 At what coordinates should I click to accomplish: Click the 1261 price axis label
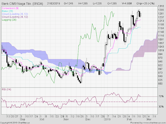[x=161, y=14]
